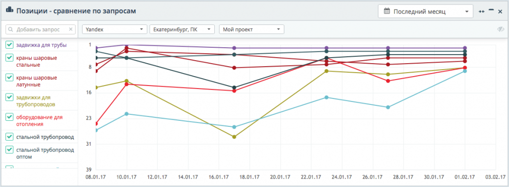The image size is (509, 187).
Task: Uncheck the 'задвижка для трубы' checkbox
Action: 9,45
